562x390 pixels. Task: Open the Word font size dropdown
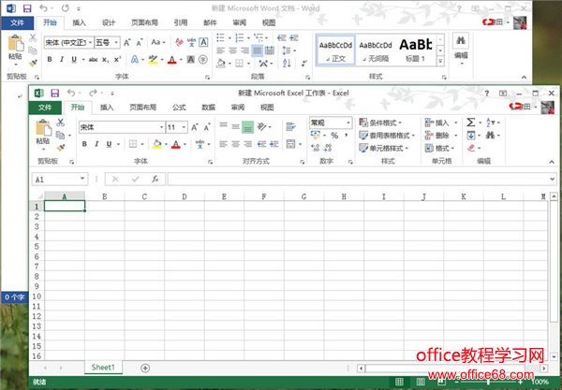(x=116, y=43)
